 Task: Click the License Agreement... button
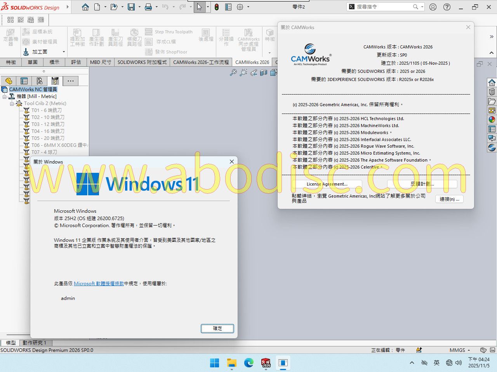[327, 184]
